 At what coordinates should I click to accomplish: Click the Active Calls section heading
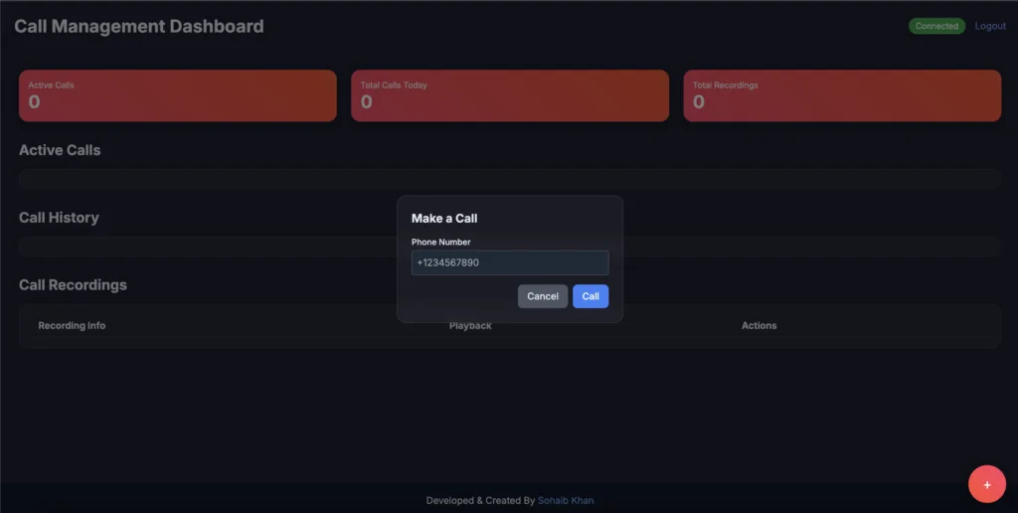point(60,150)
